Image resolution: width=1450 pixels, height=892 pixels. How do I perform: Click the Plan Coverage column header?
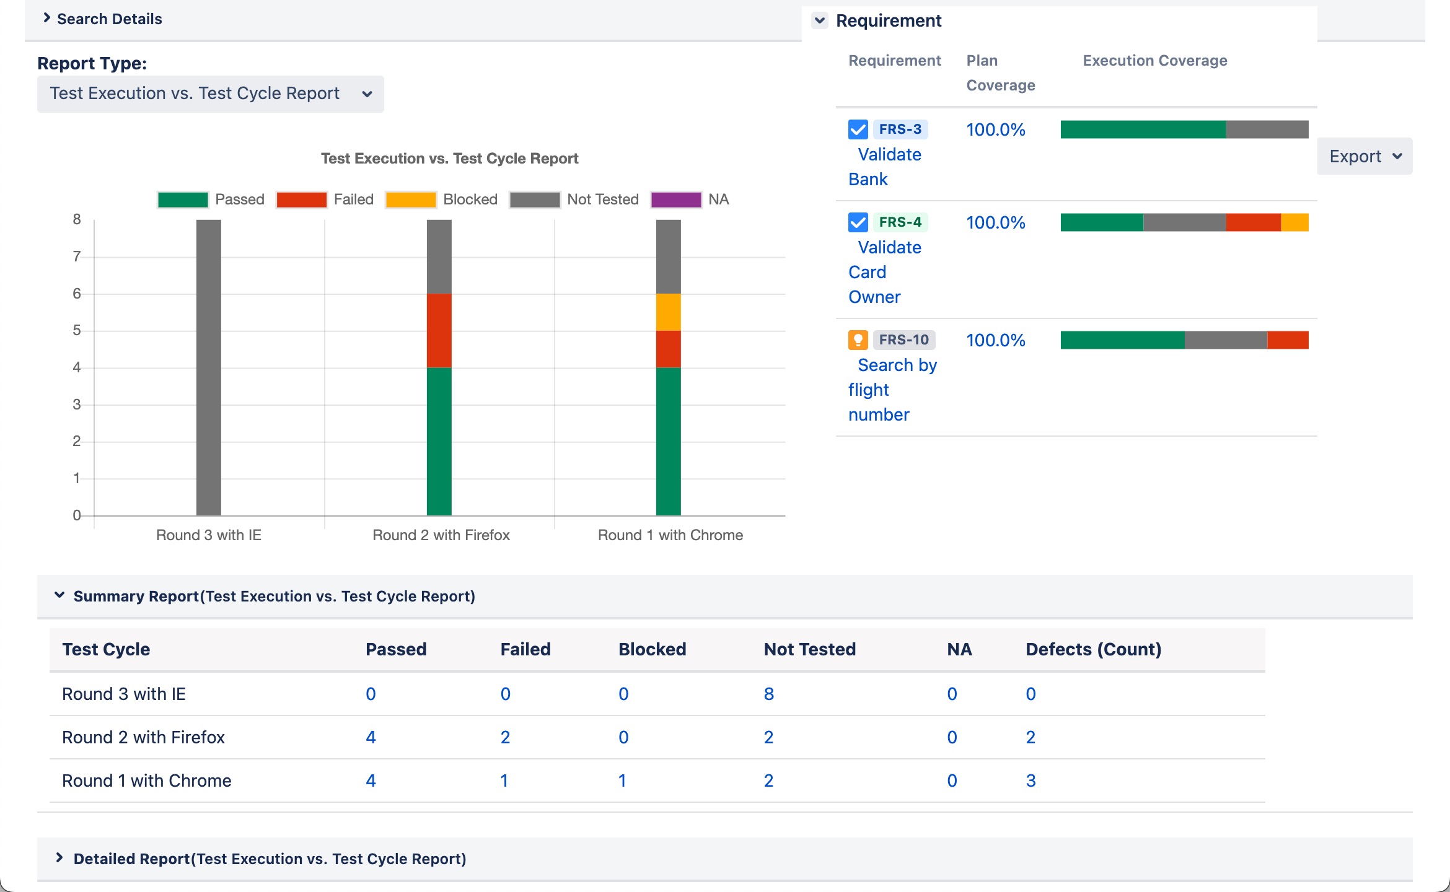1001,73
